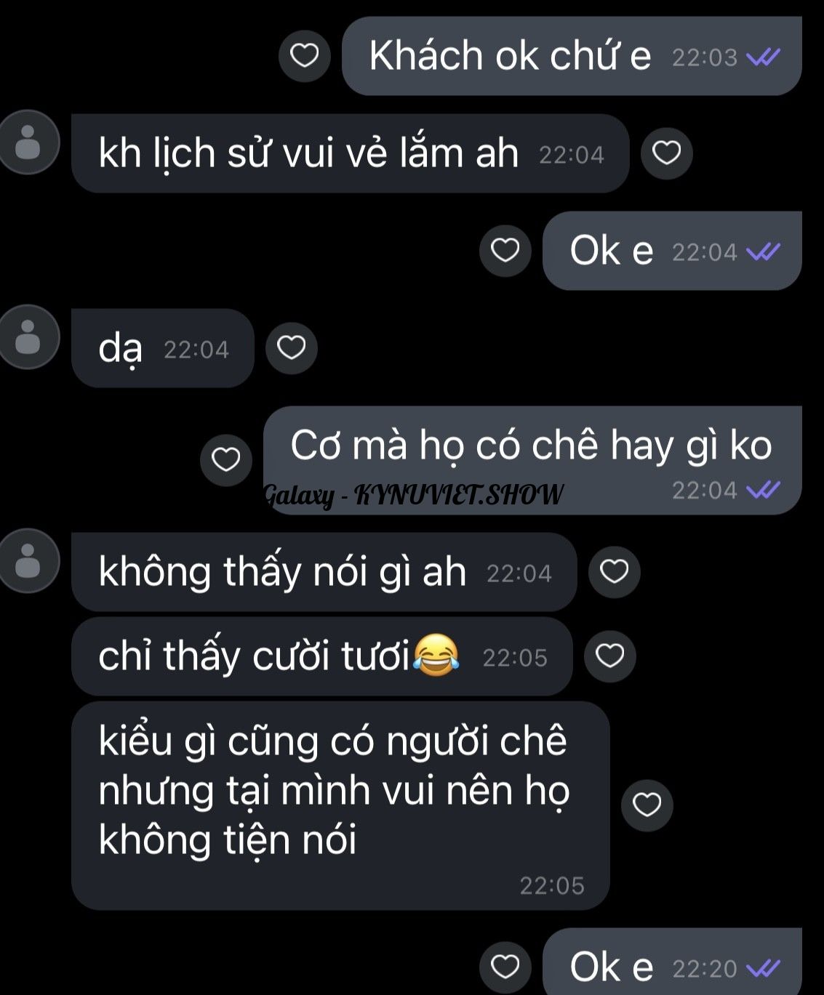Tap heart beside "kh lịch sử vui vẻ lắm ah"
This screenshot has width=824, height=995.
pyautogui.click(x=666, y=153)
